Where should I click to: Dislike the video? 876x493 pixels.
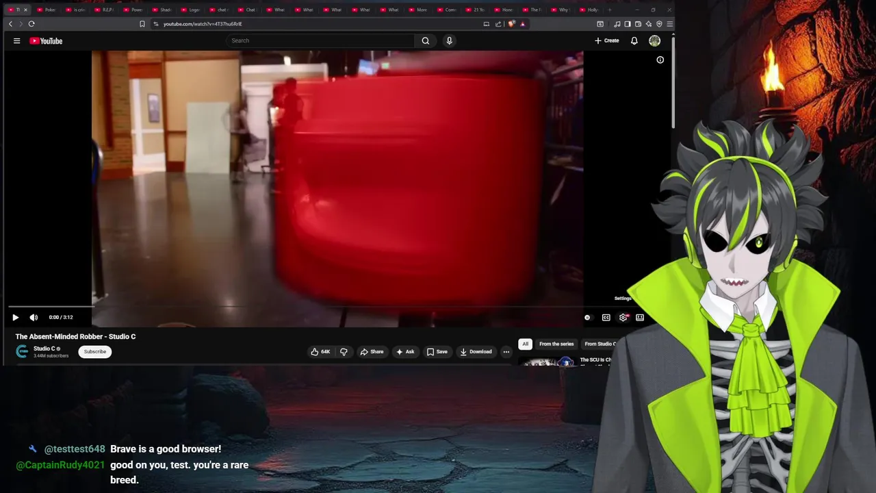[344, 352]
